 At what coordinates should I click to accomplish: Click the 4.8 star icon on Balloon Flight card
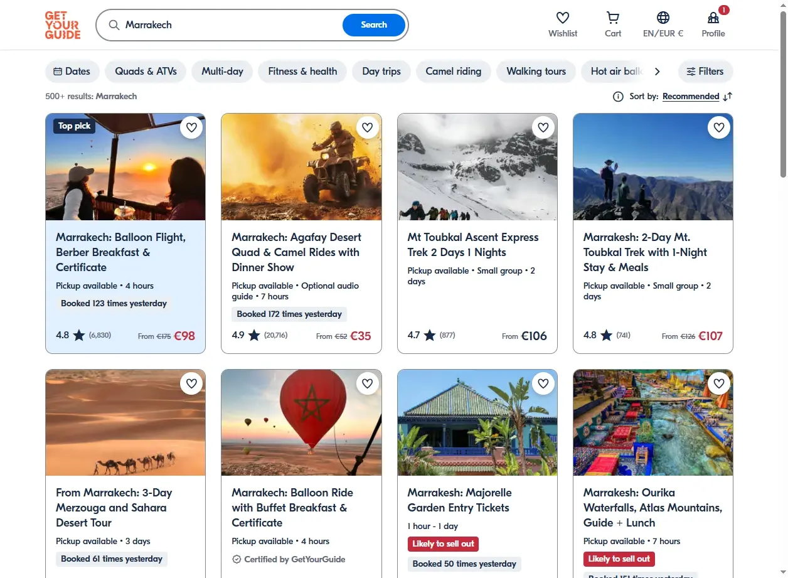coord(79,335)
